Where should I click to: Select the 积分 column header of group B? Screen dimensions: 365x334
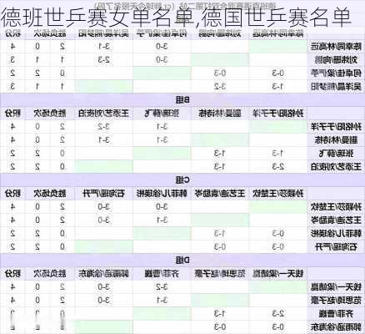[x=12, y=114]
